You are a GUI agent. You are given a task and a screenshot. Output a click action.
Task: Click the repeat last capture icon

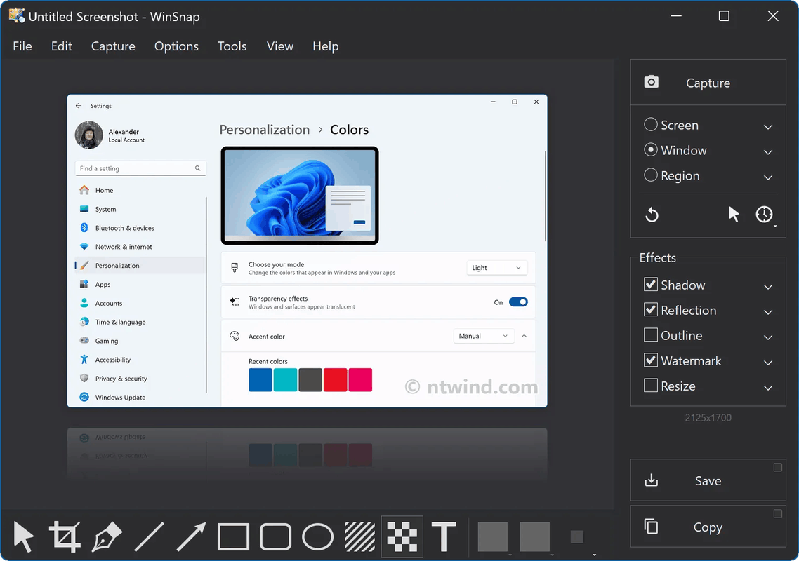[652, 215]
